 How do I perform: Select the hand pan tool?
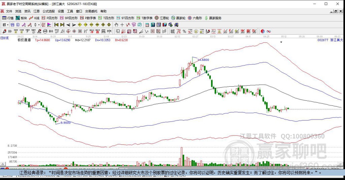(116, 25)
